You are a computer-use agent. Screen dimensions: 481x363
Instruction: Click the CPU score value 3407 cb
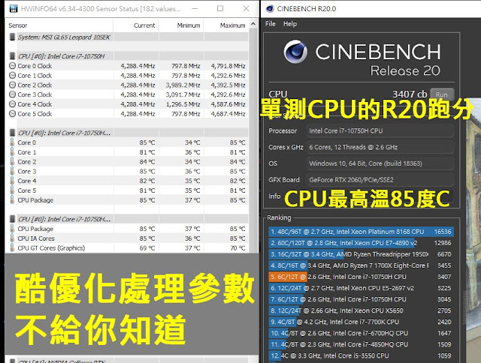[410, 94]
